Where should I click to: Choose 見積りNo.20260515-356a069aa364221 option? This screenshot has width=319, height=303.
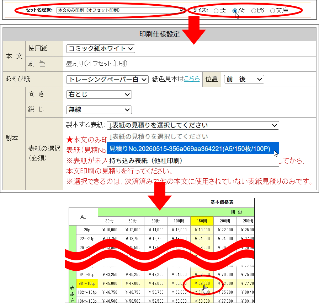click(x=193, y=148)
